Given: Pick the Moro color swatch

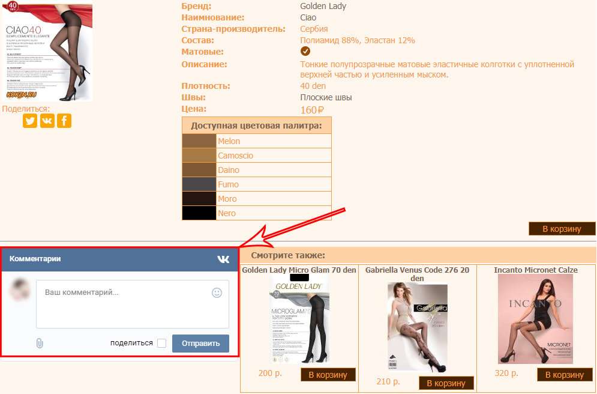Looking at the screenshot, I should tap(199, 199).
